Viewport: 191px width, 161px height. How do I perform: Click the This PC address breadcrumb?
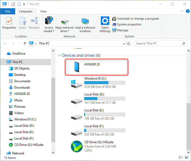44,43
